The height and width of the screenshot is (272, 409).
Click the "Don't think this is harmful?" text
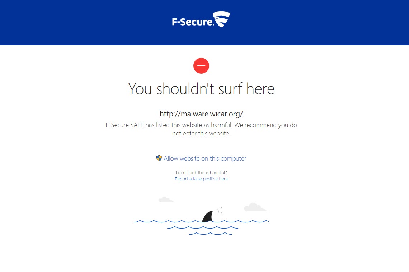tap(201, 173)
